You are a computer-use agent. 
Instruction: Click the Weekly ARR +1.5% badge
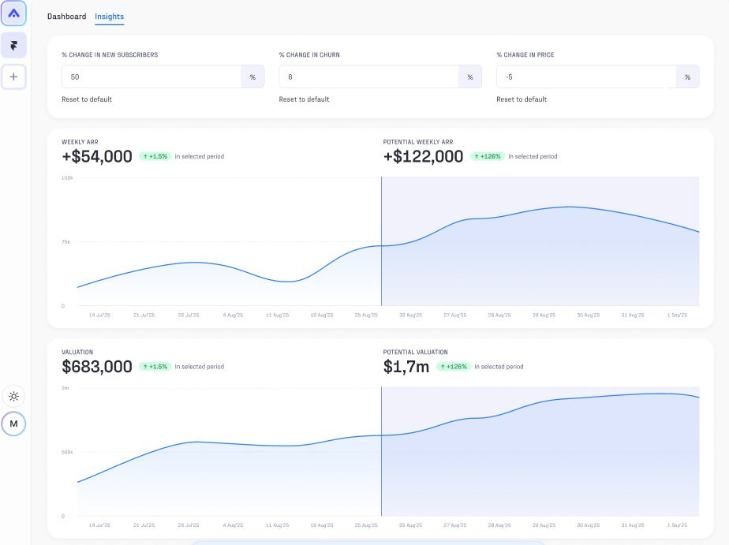coord(155,157)
